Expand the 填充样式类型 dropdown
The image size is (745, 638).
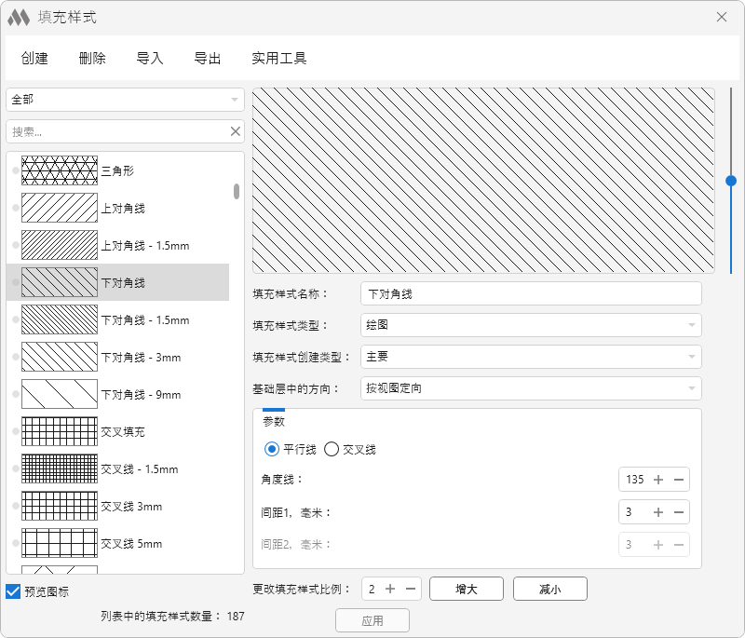pos(531,325)
